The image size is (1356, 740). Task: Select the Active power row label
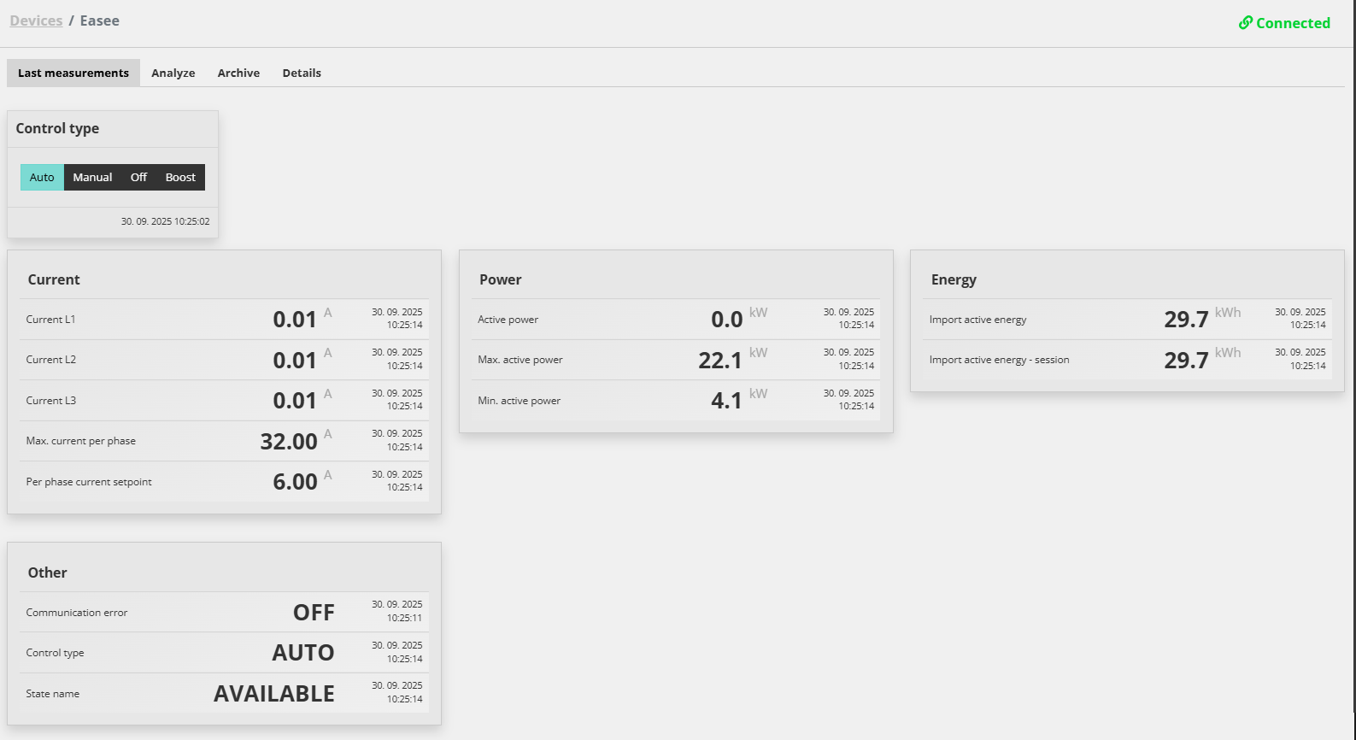coord(508,320)
